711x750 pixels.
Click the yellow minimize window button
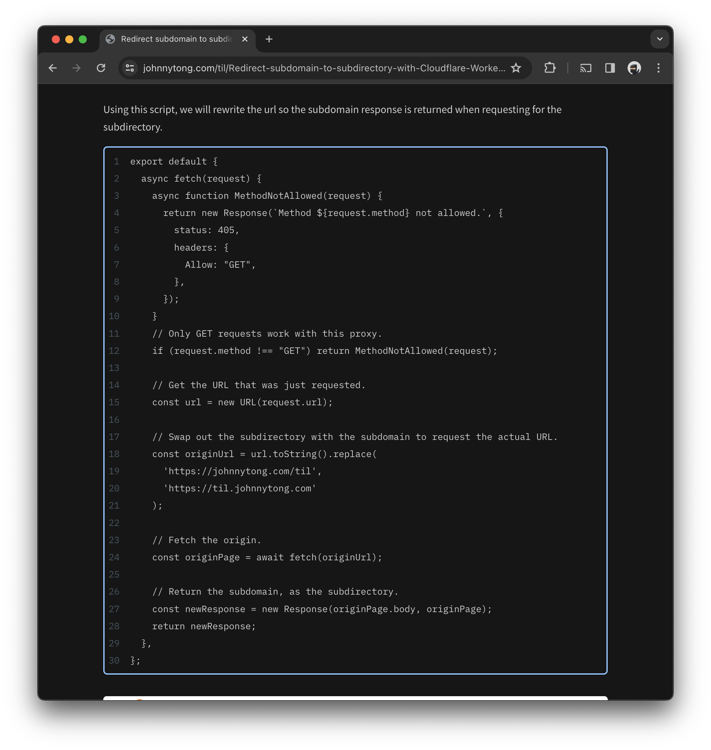(69, 39)
